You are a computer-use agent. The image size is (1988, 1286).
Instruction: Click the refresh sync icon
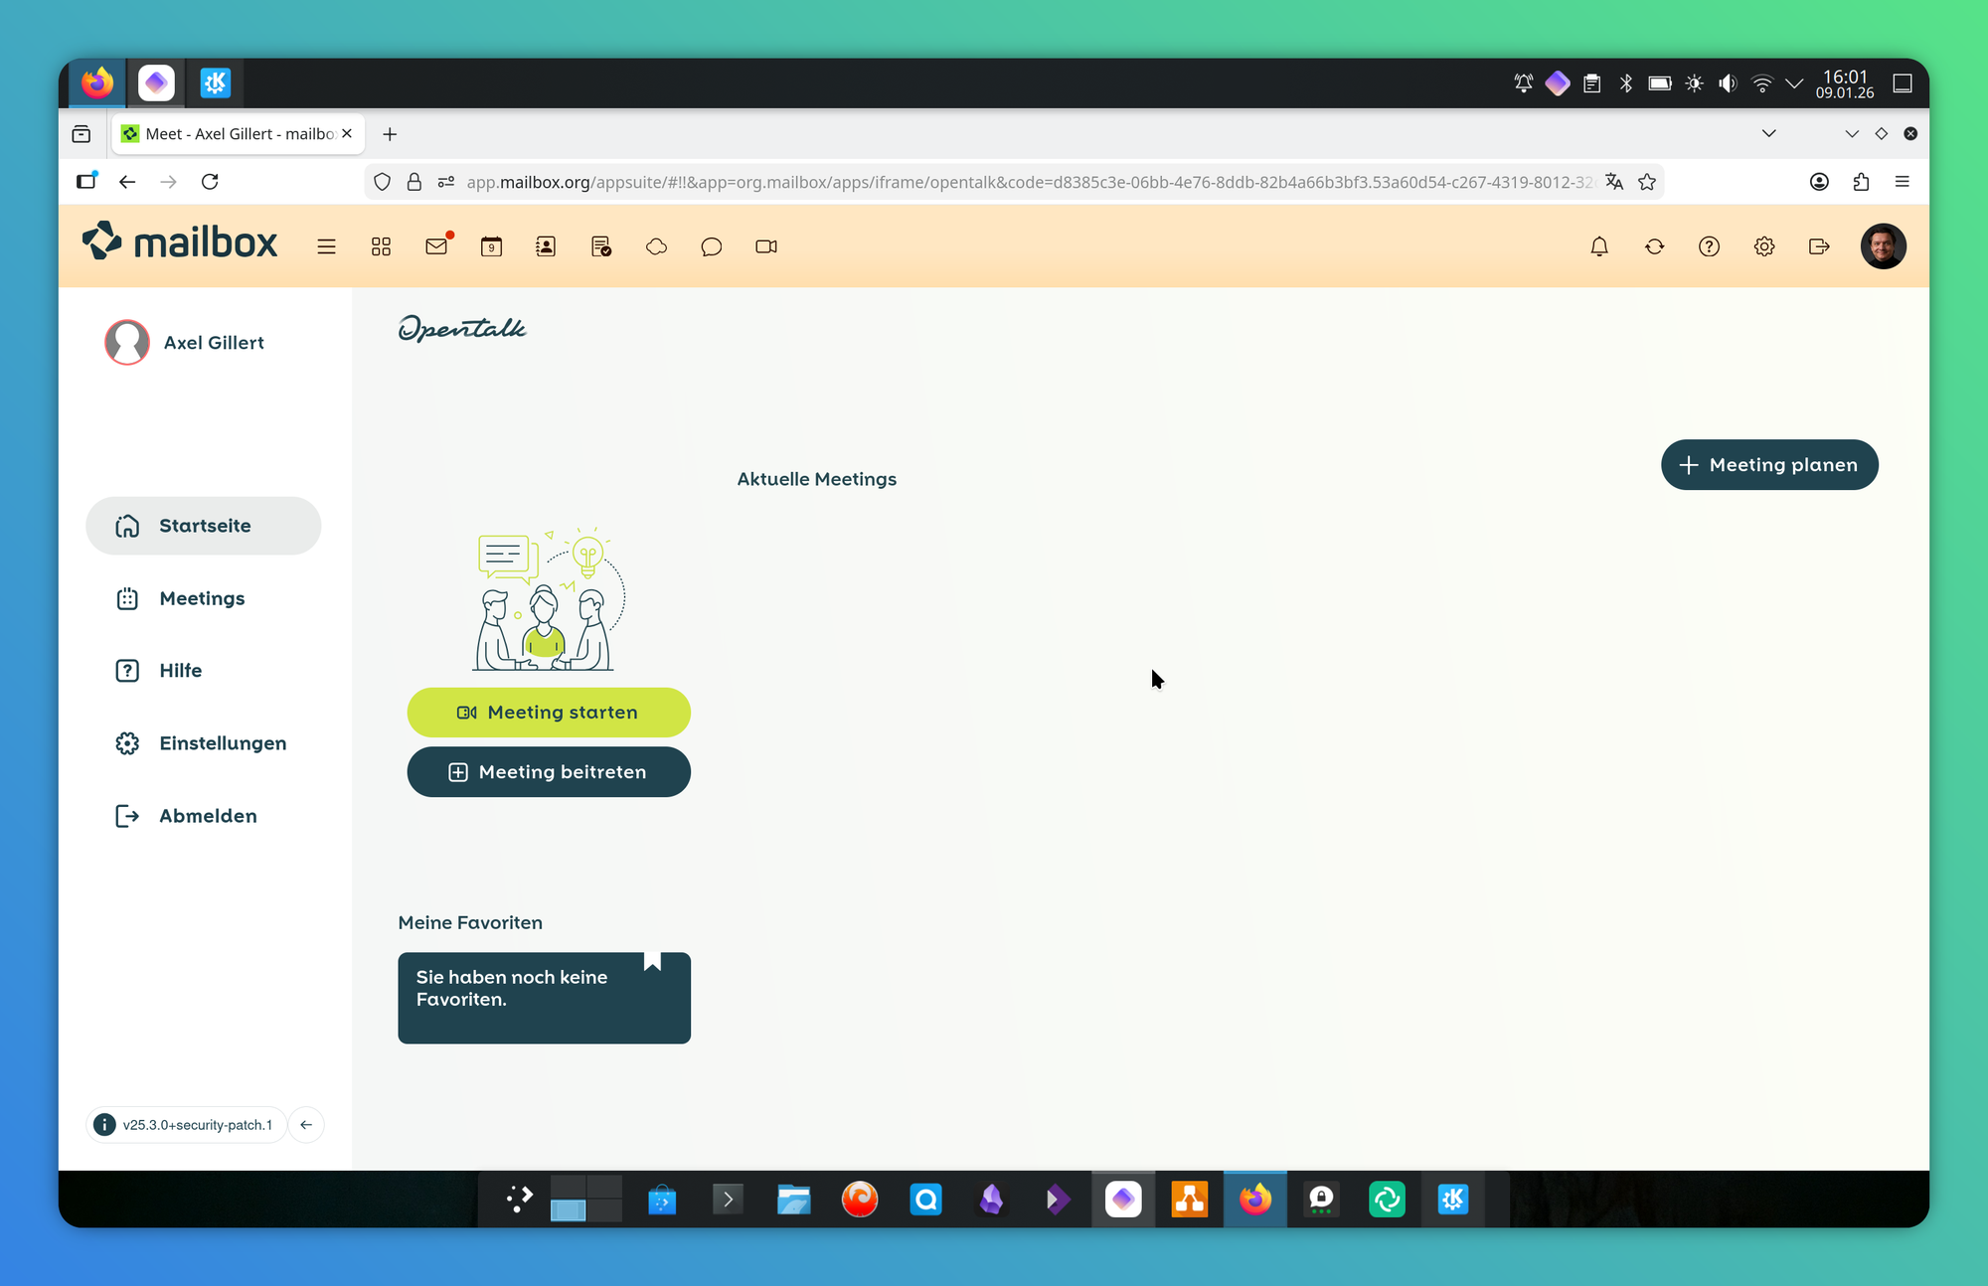pyautogui.click(x=1654, y=246)
